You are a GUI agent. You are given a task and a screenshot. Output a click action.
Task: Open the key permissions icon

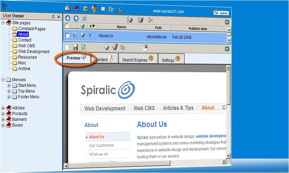120,10
